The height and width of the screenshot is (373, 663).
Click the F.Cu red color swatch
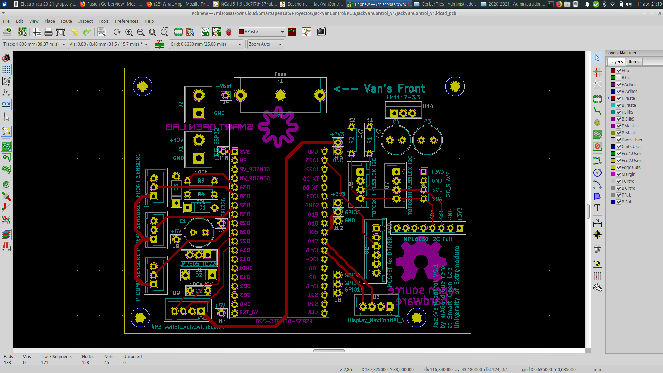click(x=613, y=71)
